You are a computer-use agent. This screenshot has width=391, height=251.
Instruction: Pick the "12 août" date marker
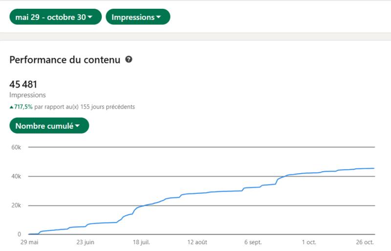(x=197, y=242)
